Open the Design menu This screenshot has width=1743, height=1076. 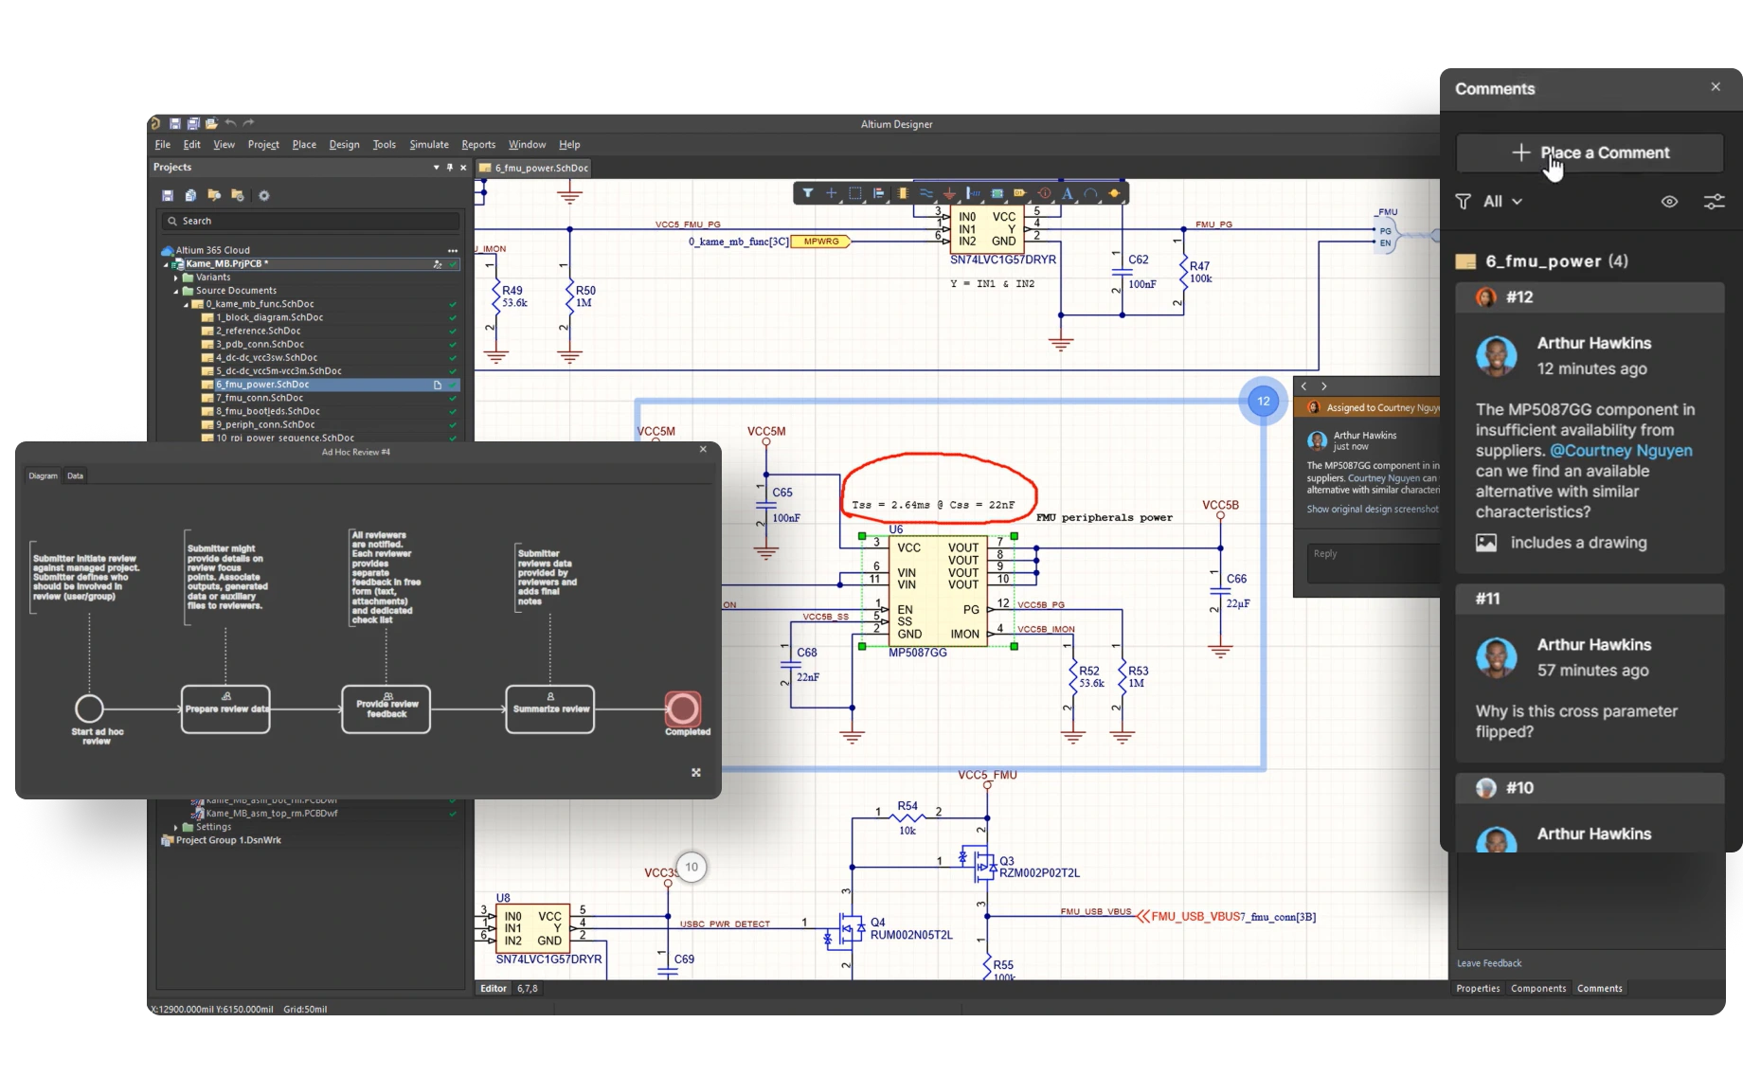344,145
